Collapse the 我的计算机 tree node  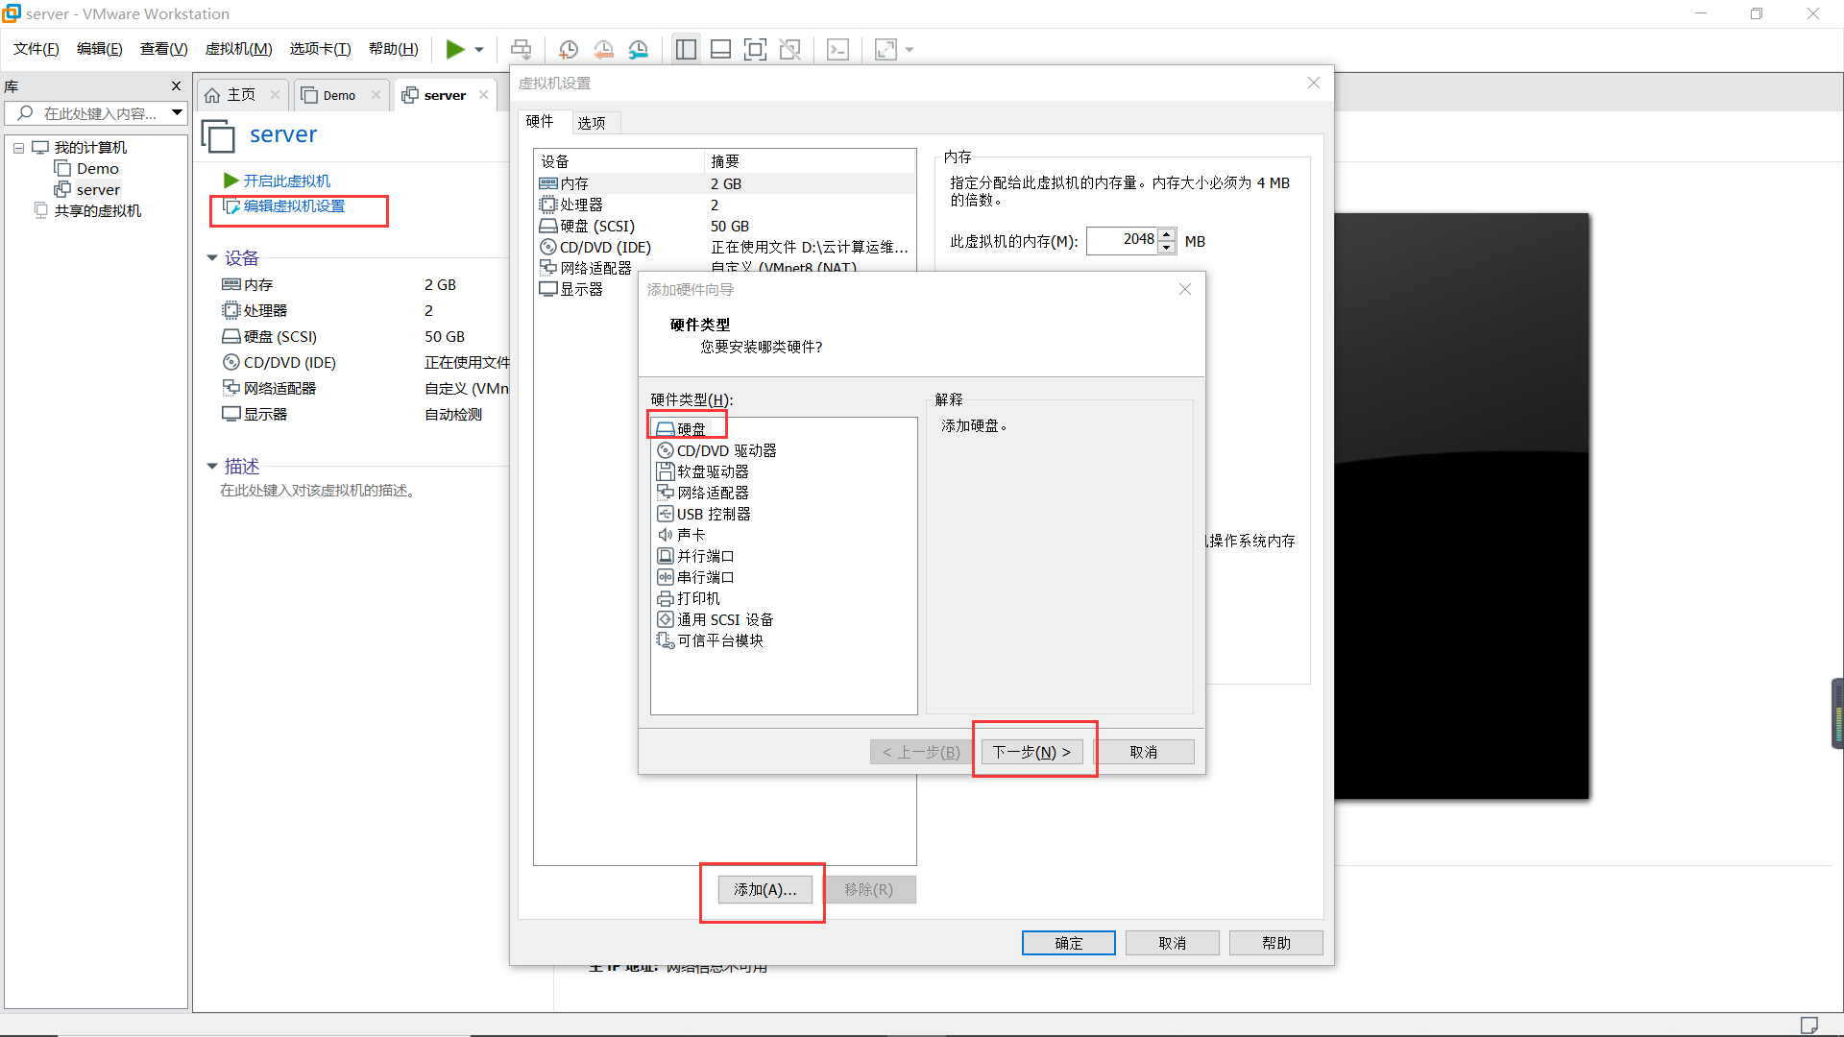pos(18,148)
